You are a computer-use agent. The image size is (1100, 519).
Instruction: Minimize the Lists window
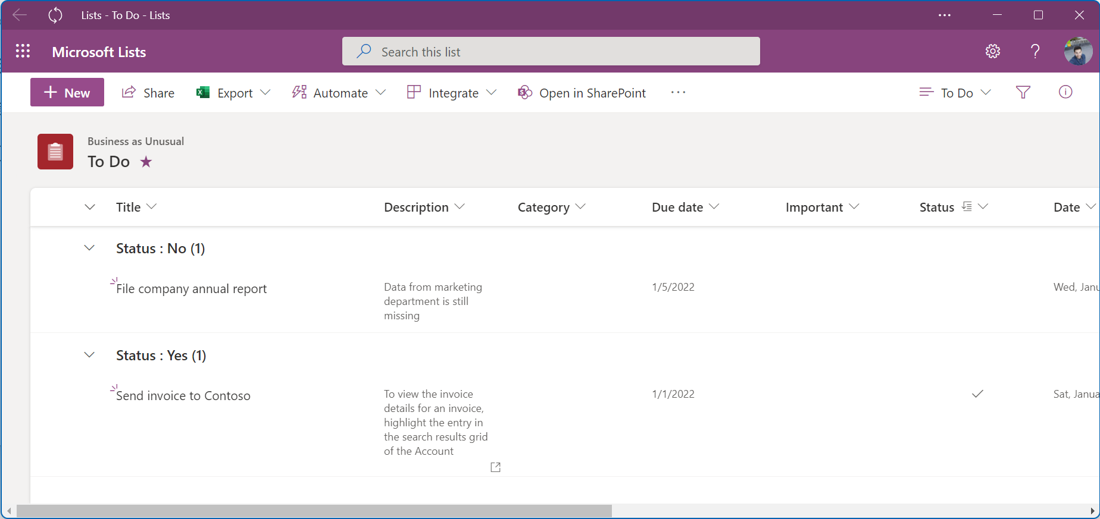click(x=998, y=15)
